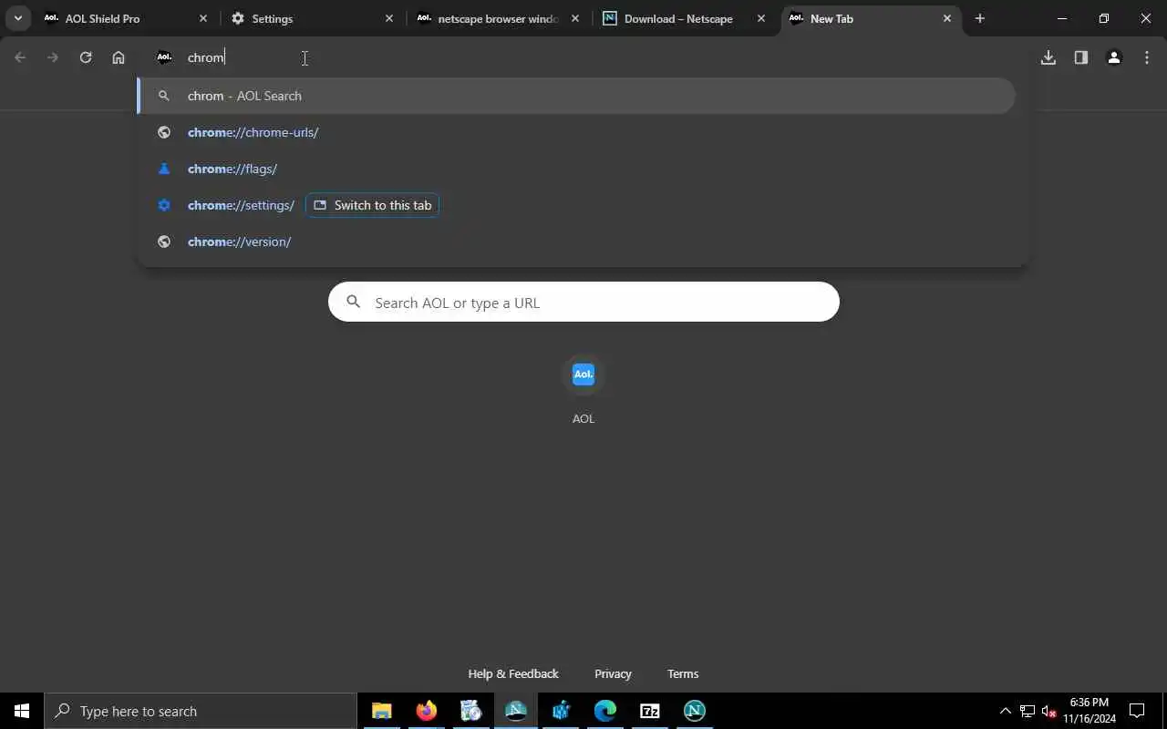Open network status tray icon
Image resolution: width=1167 pixels, height=729 pixels.
tap(1028, 711)
